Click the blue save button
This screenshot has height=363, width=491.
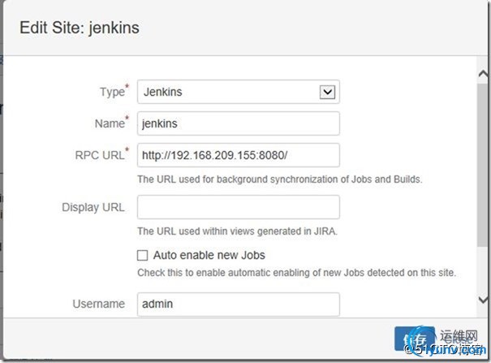(x=415, y=339)
